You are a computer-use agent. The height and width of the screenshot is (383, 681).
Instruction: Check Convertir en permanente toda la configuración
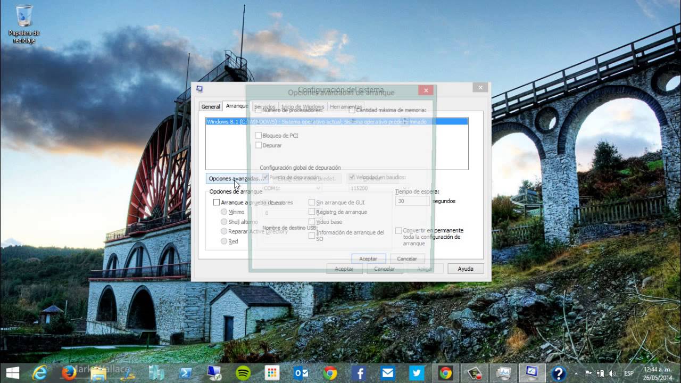(x=398, y=230)
